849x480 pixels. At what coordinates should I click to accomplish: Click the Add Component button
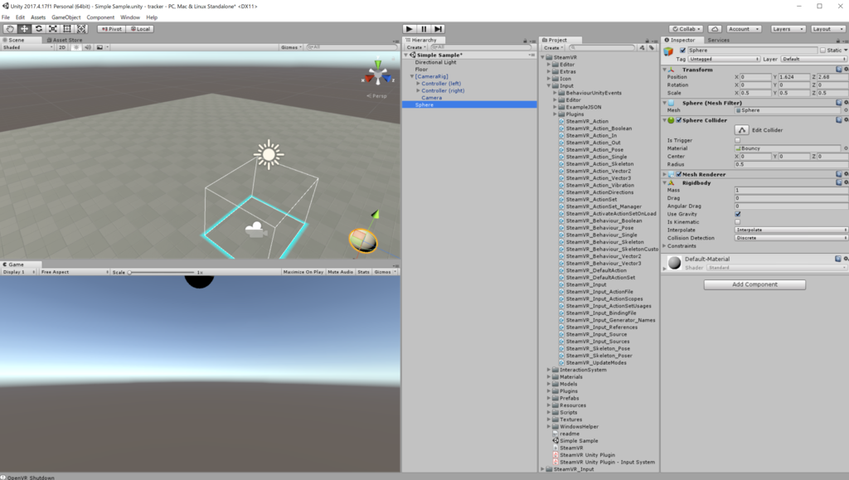754,284
